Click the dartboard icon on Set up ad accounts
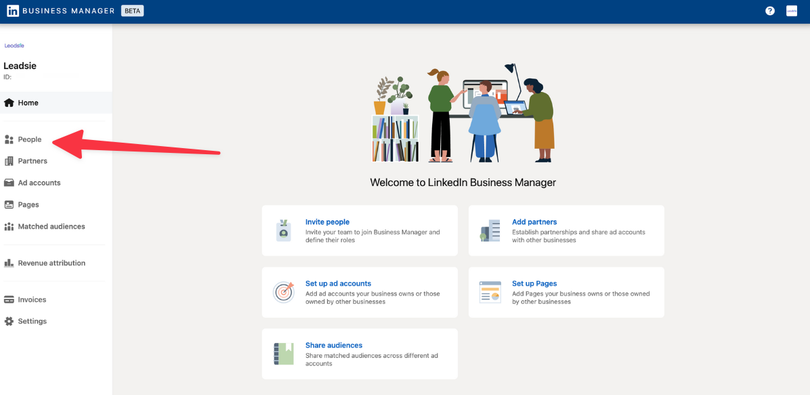Screen dimensions: 810x395 tap(284, 292)
